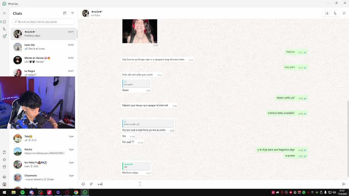Open the emoji picker
349x196 pixels.
(83, 184)
